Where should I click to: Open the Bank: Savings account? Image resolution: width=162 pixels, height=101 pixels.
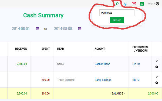(103, 80)
